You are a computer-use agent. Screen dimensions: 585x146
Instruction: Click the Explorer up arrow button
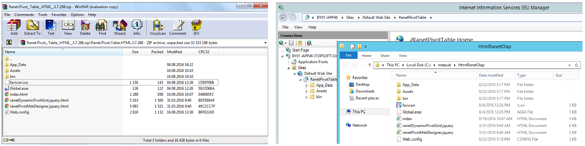coord(369,65)
